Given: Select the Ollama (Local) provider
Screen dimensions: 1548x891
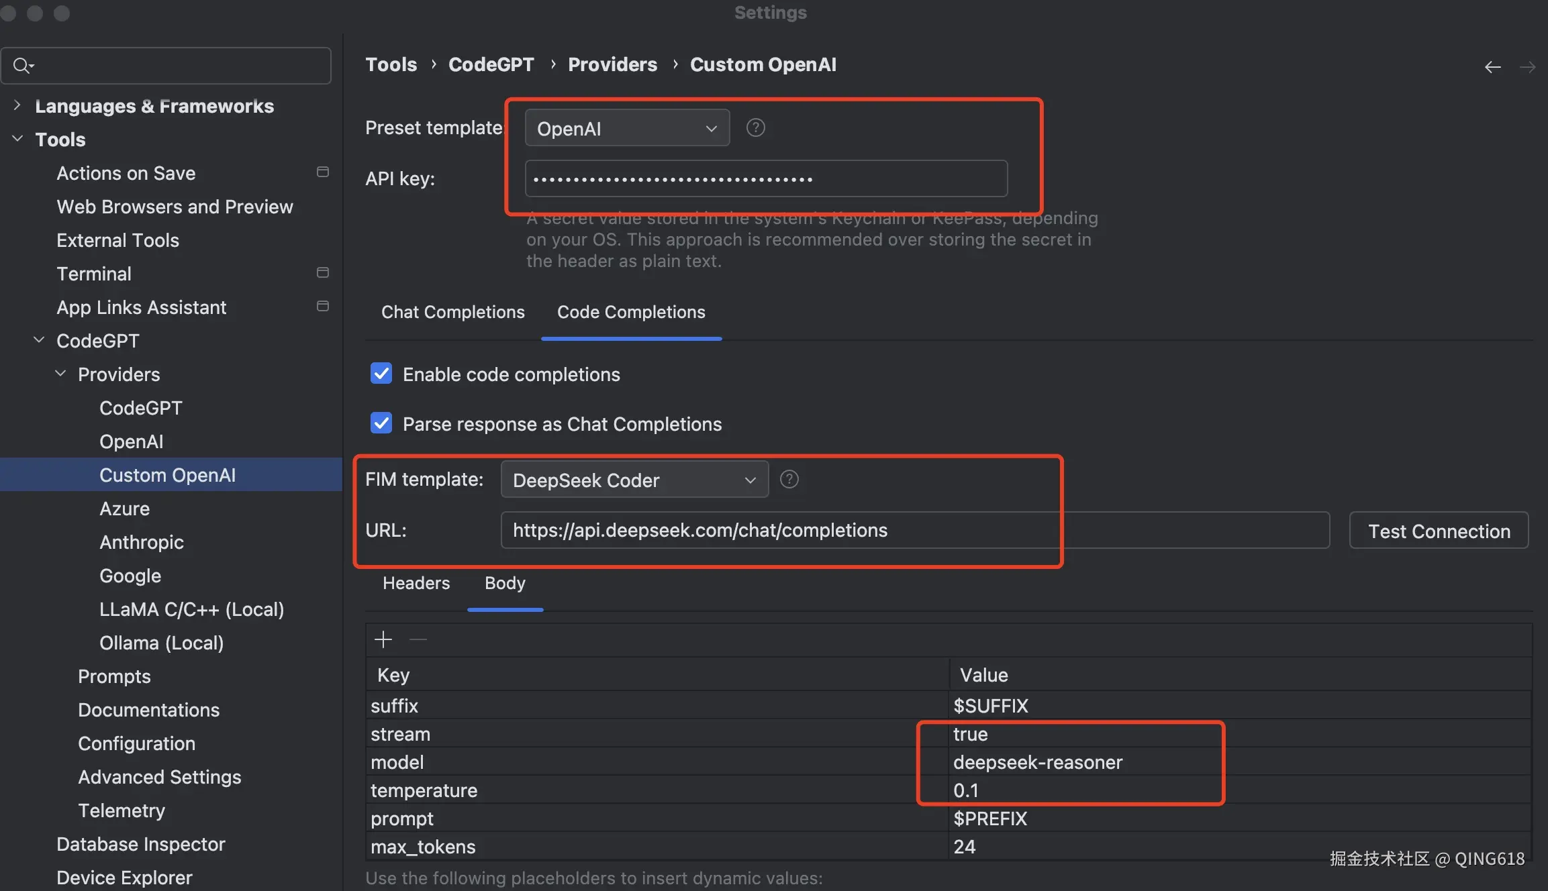Looking at the screenshot, I should (x=161, y=643).
